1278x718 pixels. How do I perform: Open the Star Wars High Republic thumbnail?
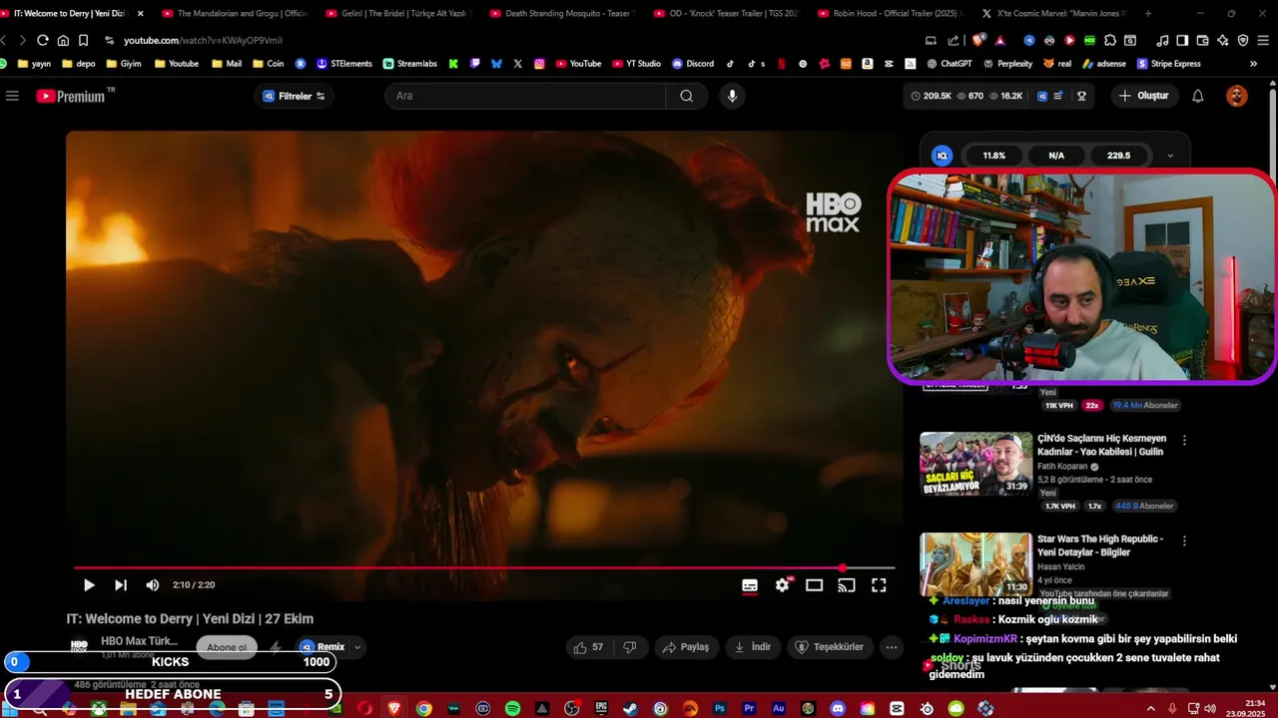tap(975, 564)
